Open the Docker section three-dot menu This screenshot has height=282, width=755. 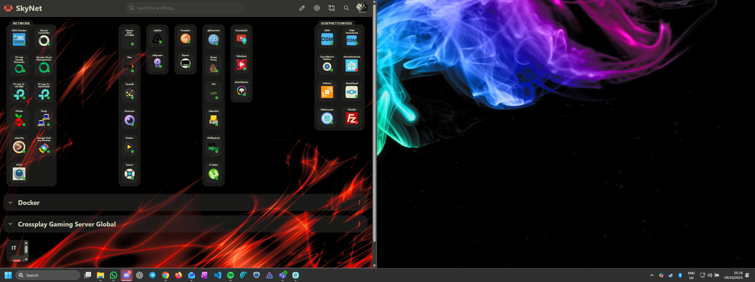(x=359, y=203)
